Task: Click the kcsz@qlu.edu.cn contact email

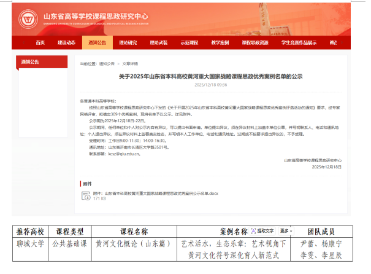Action: pos(122,154)
